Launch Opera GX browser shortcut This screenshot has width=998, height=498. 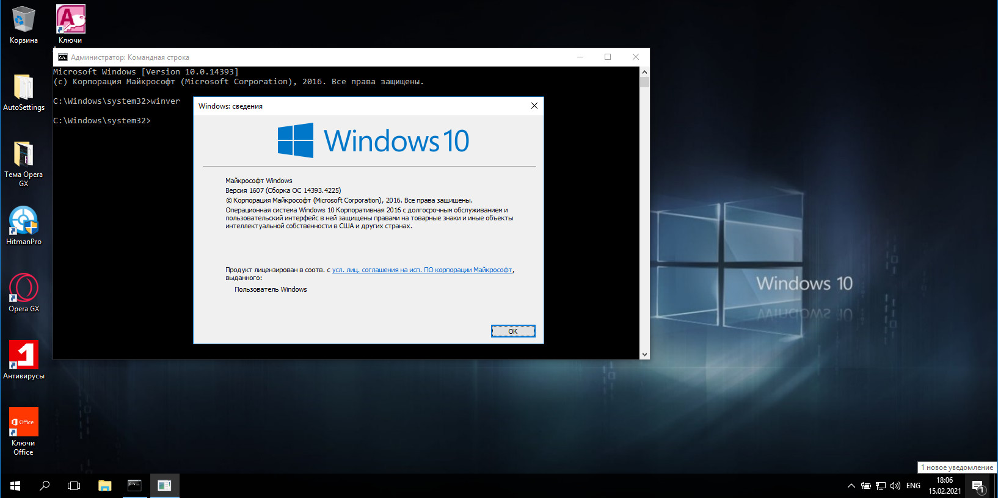(x=23, y=289)
